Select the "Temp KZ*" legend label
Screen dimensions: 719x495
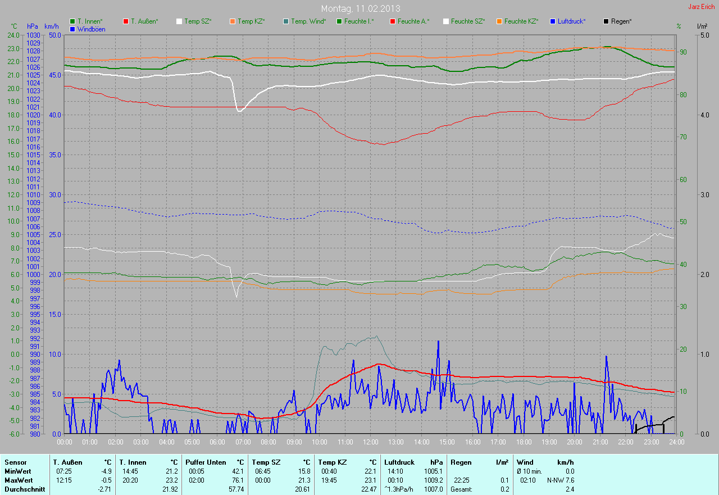point(251,21)
